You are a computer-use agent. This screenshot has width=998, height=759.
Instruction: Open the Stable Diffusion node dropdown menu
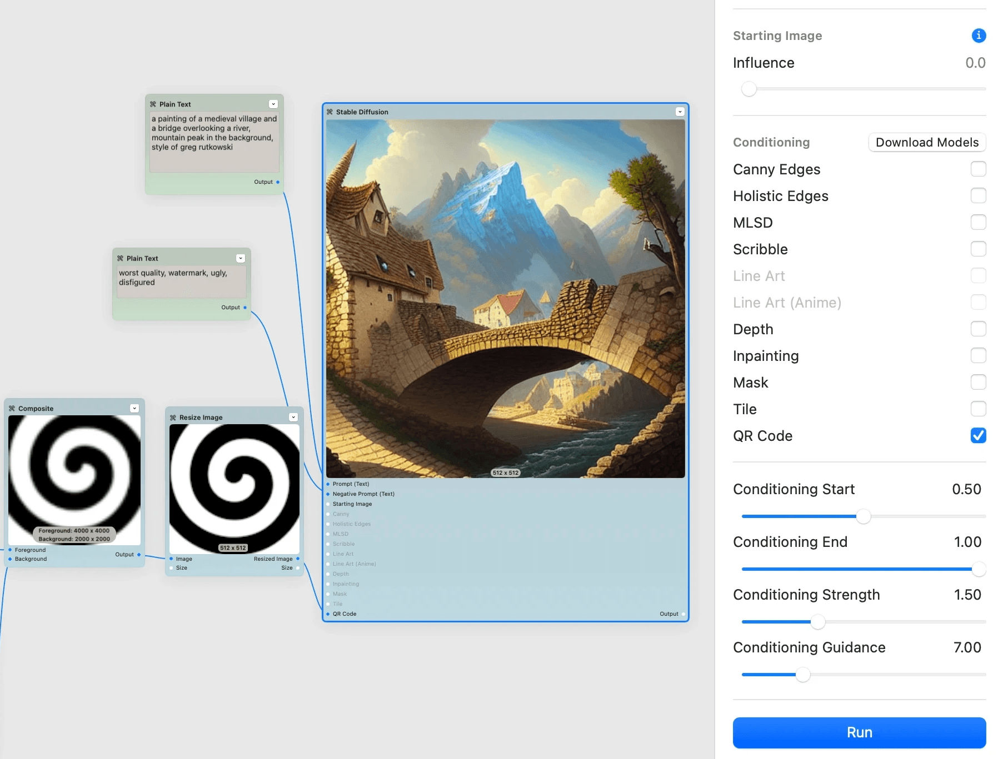click(x=680, y=112)
